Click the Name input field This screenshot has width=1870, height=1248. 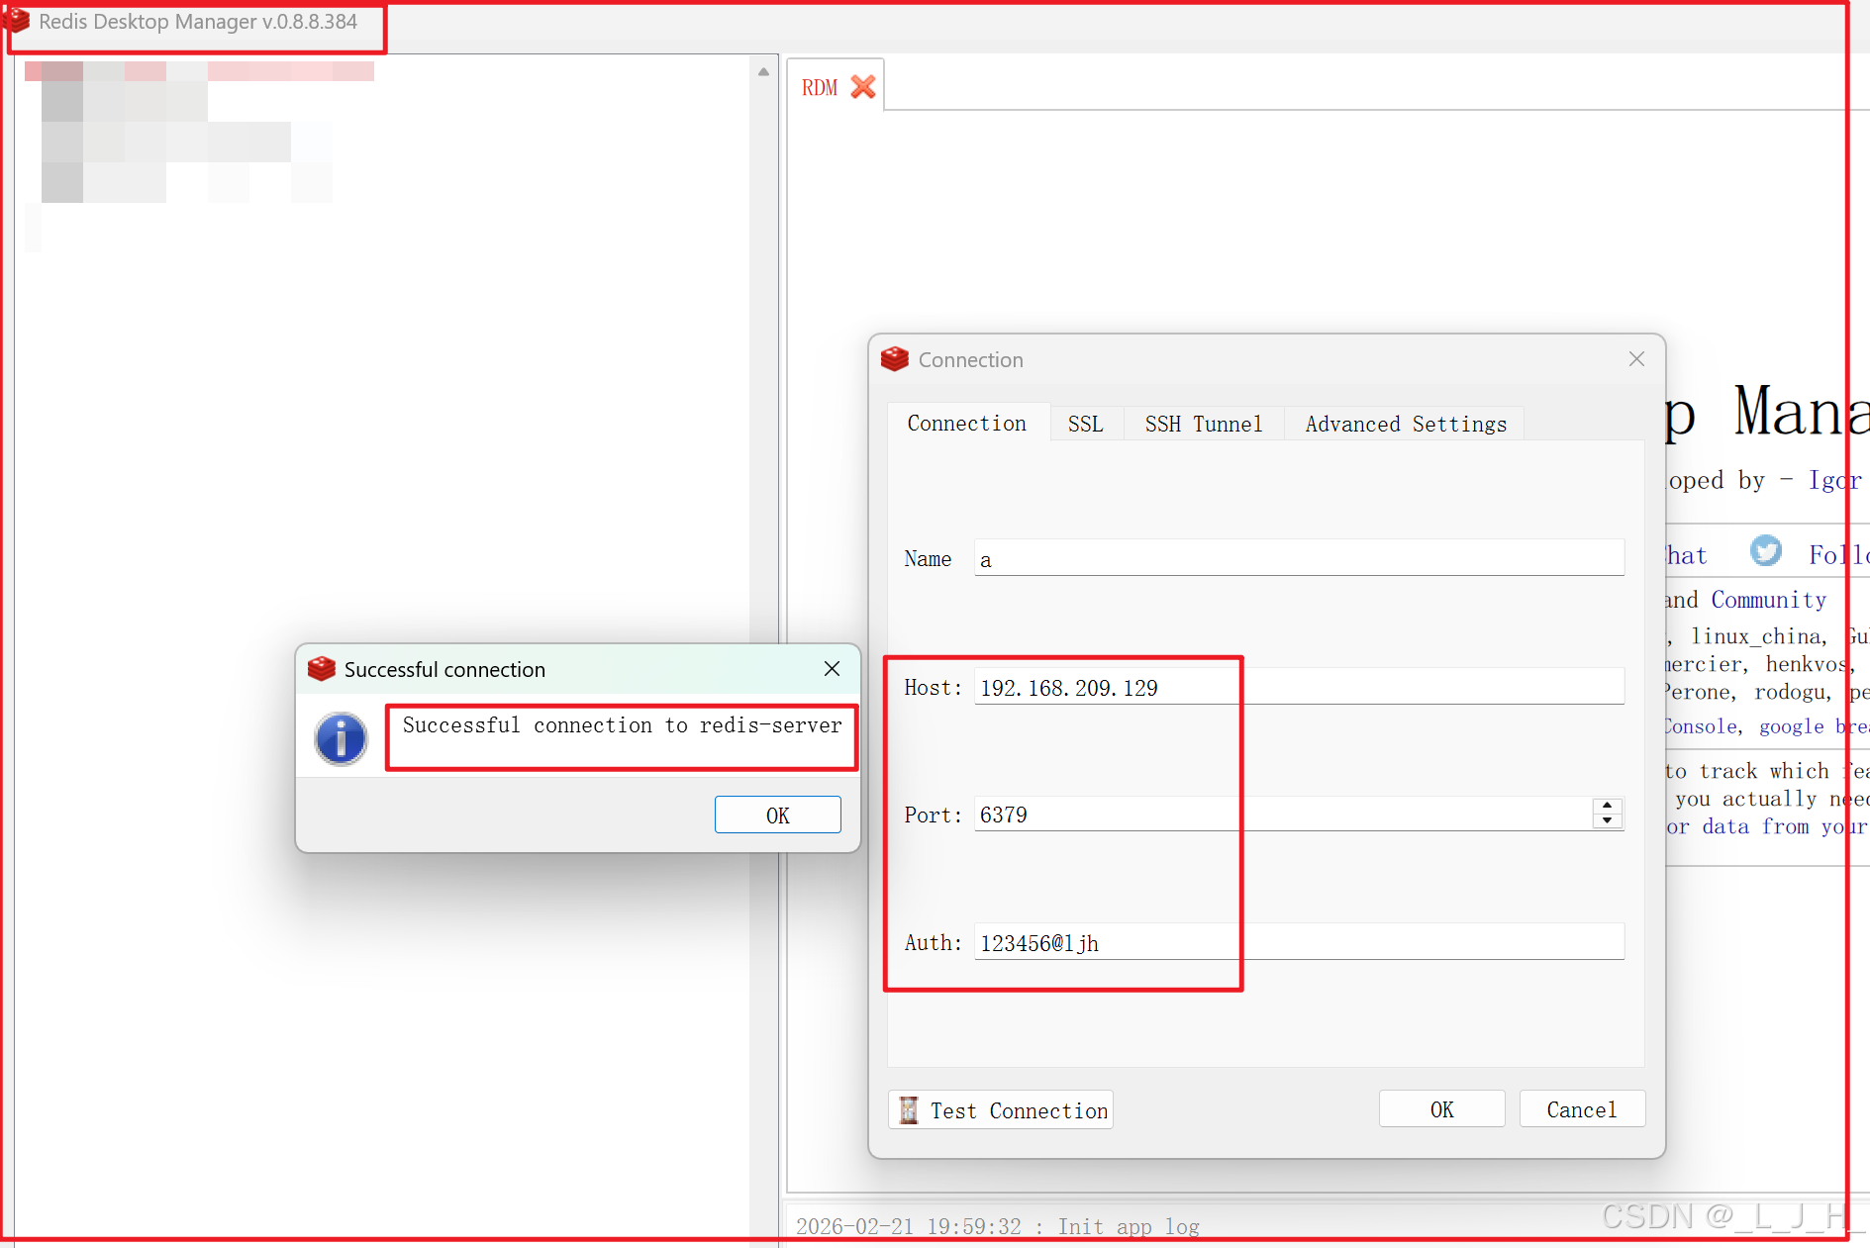[x=1299, y=558]
